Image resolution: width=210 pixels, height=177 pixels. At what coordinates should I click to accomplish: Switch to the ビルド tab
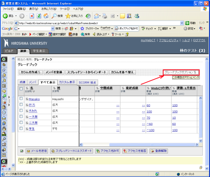(x=9, y=51)
